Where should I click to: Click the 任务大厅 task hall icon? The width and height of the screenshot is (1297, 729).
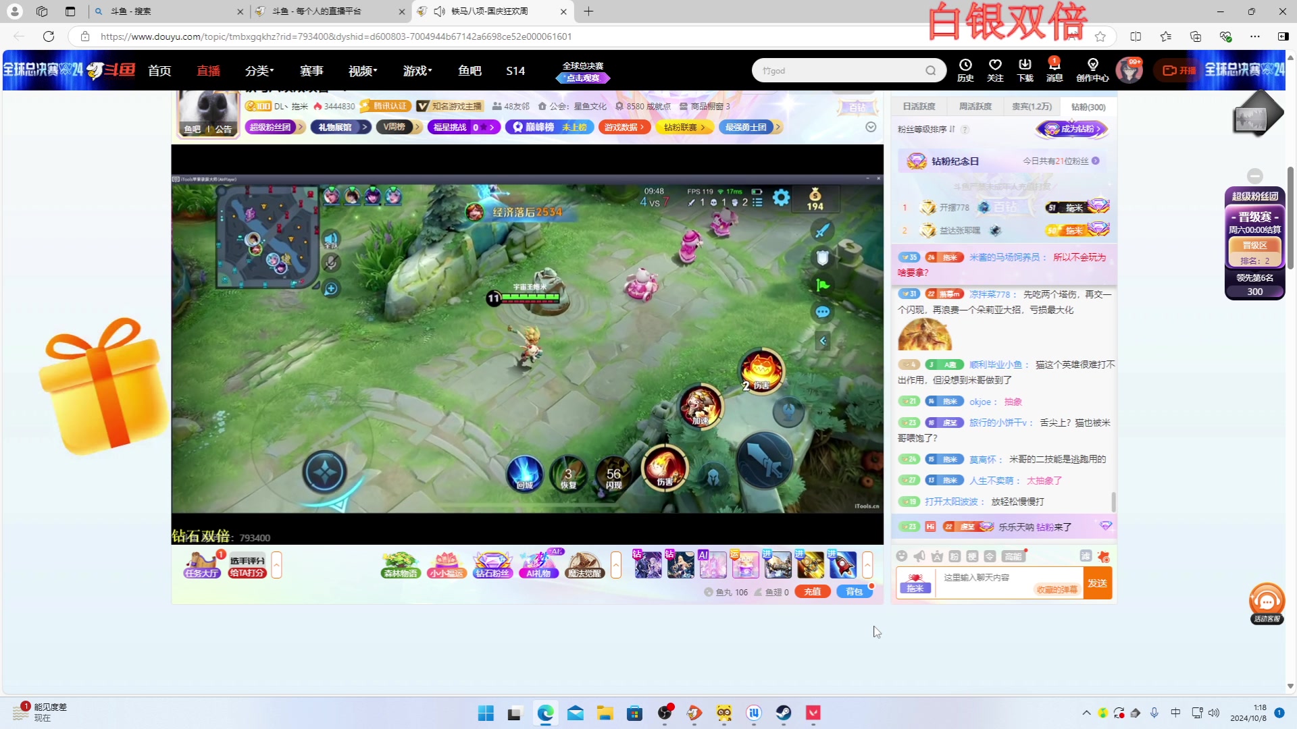(x=202, y=565)
